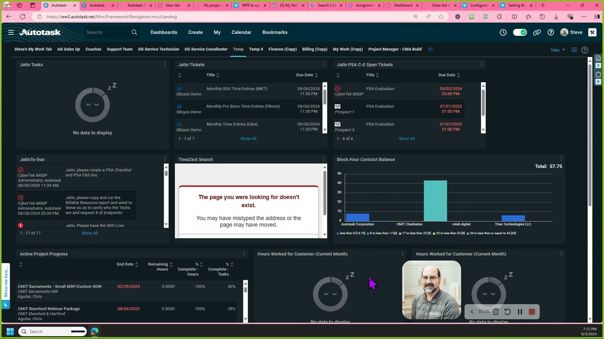Sort PSA C-E Open Tickets by Title

coord(372,75)
